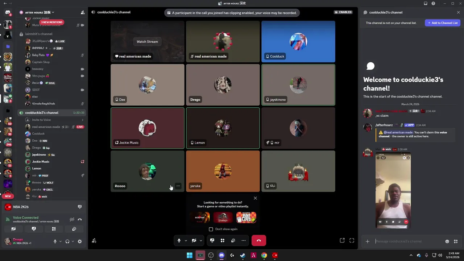
Task: Open Discord direct messages home icon
Action: [x=8, y=13]
